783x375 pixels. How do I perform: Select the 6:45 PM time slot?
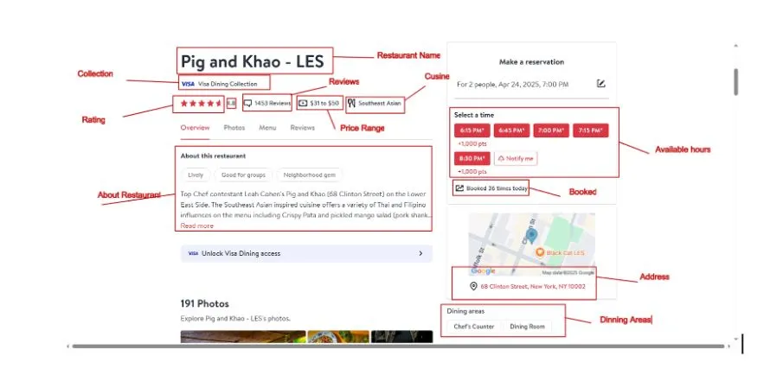pos(512,130)
